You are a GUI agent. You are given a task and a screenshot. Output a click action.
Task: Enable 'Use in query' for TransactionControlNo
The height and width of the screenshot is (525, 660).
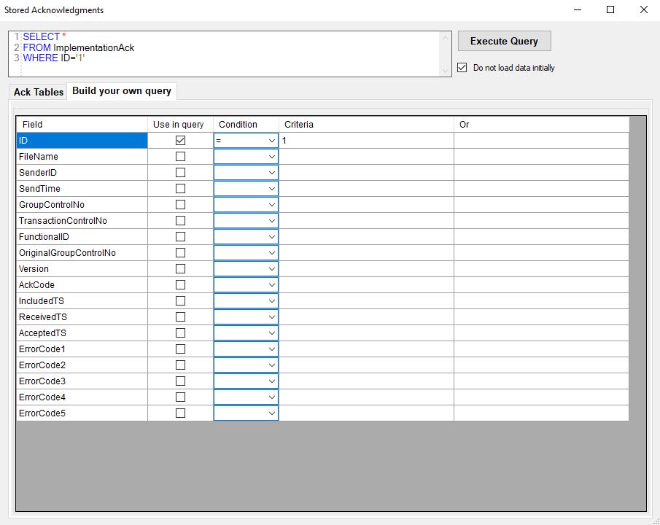[180, 220]
